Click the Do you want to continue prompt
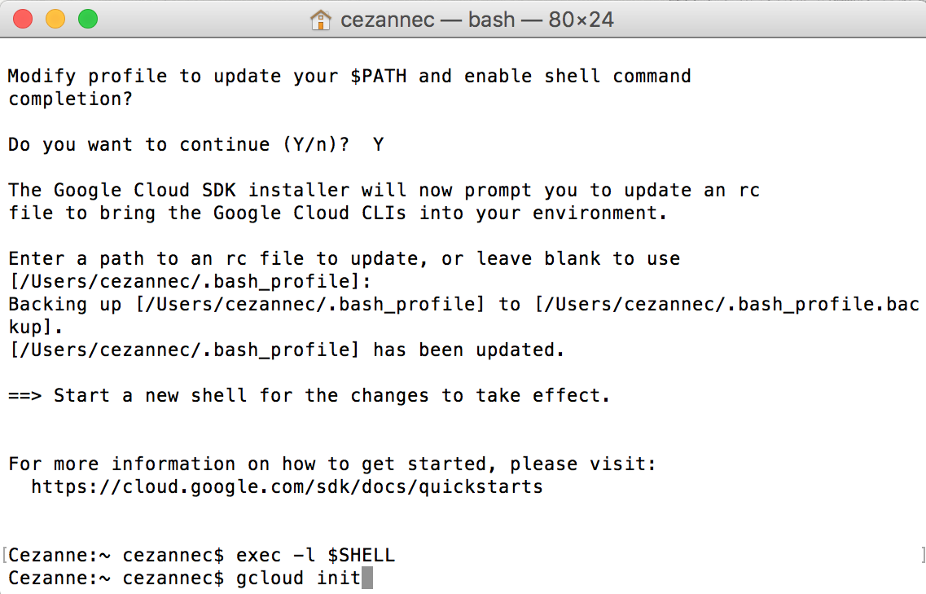Screen dimensions: 926x594 click(x=163, y=144)
